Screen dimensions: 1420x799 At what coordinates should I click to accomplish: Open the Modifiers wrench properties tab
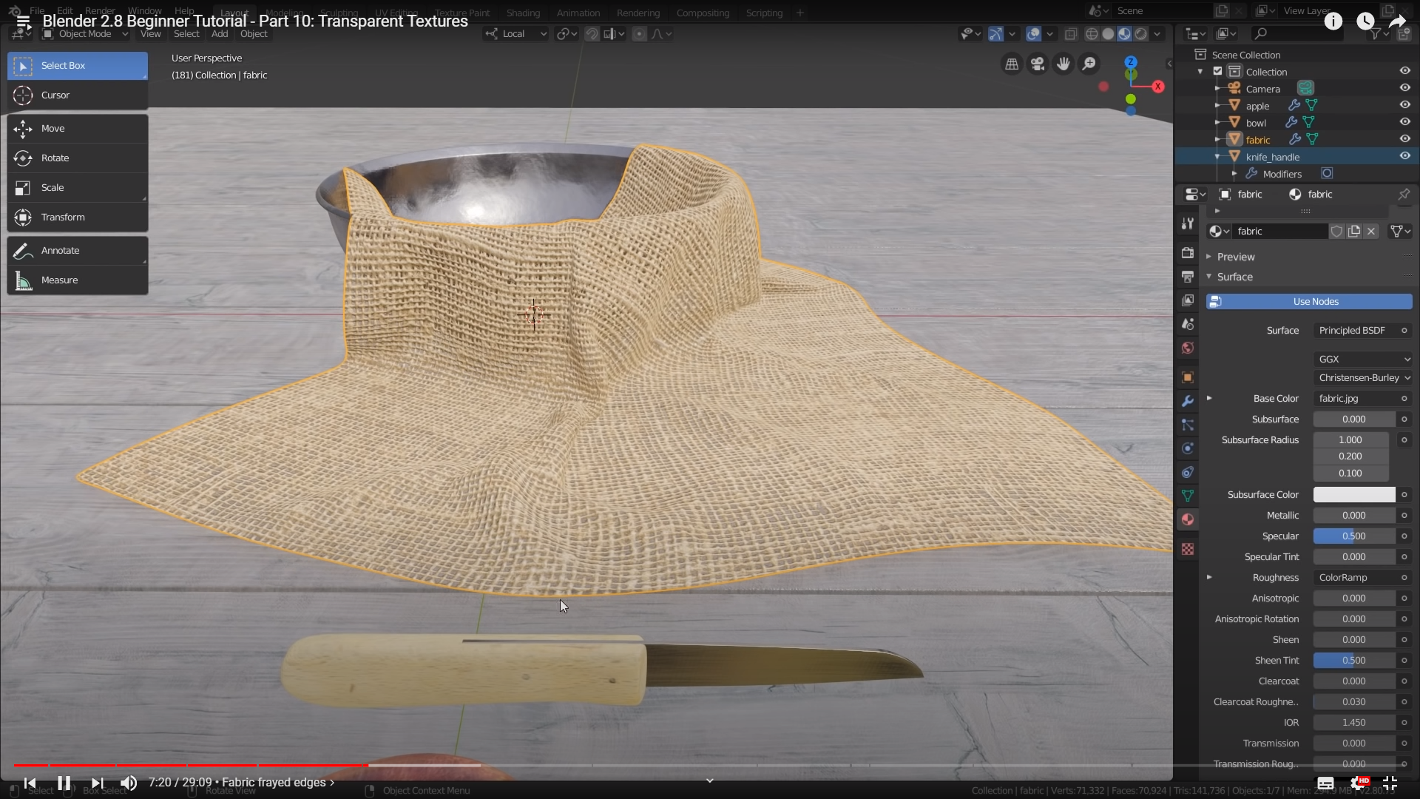coord(1187,401)
